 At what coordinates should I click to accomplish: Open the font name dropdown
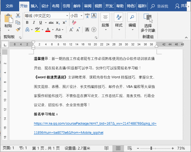click(x=67, y=16)
